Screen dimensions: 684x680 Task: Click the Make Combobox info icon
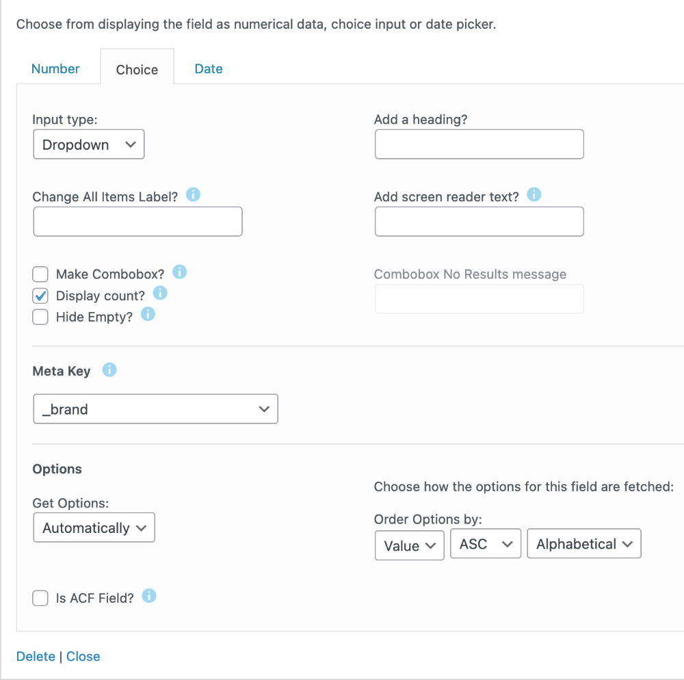(x=180, y=272)
